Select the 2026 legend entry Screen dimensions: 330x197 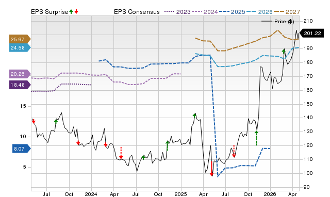point(259,12)
